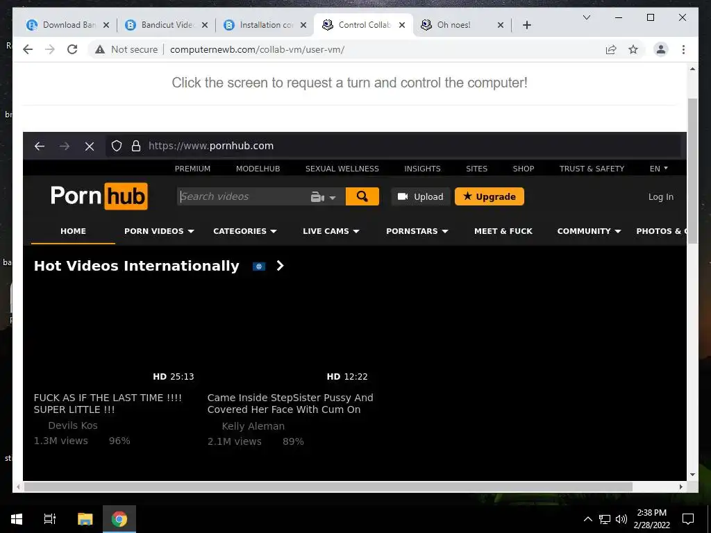Image resolution: width=711 pixels, height=533 pixels.
Task: Click the shield icon in the VM address bar
Action: tap(117, 146)
